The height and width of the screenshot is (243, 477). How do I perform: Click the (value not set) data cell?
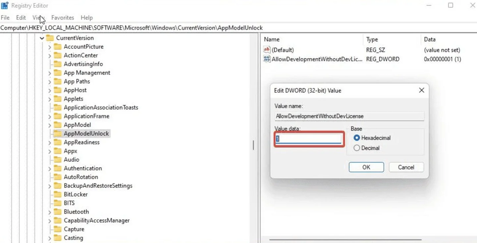tap(442, 50)
